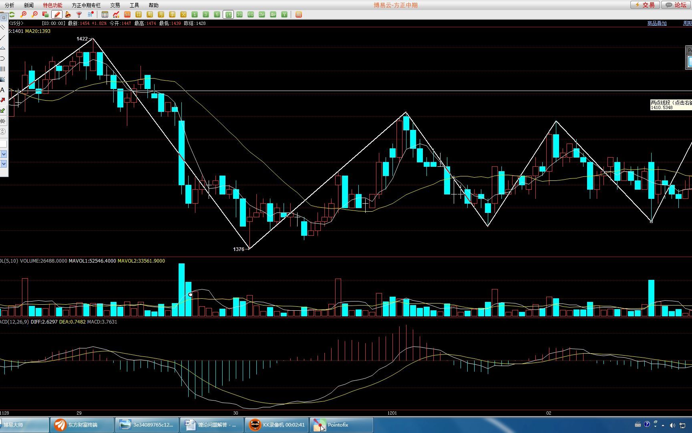The image size is (692, 433).
Task: Select the 30-minute period button
Action: click(x=239, y=14)
